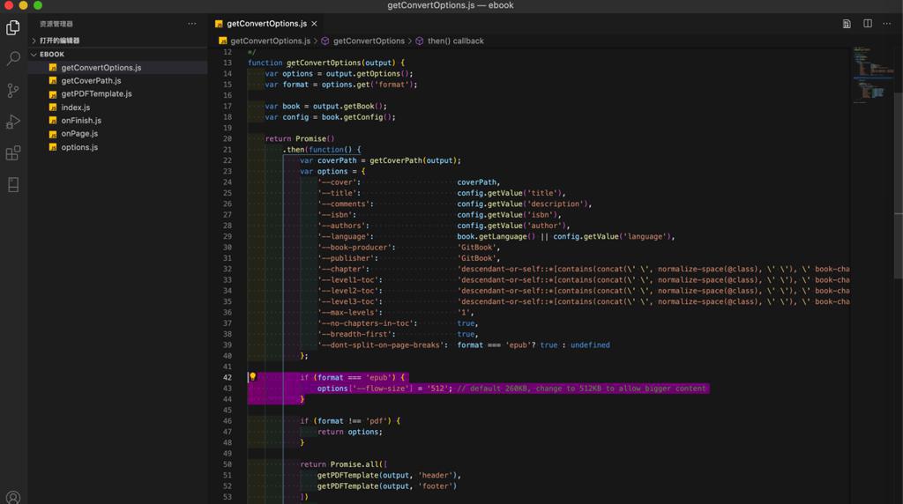
Task: Click 'Promise.all' on line 50
Action: pyautogui.click(x=354, y=464)
